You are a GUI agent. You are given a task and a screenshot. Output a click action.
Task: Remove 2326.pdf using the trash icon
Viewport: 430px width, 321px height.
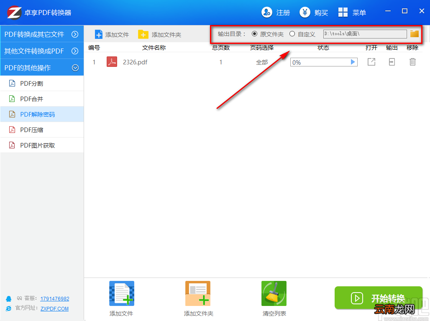[x=412, y=62]
